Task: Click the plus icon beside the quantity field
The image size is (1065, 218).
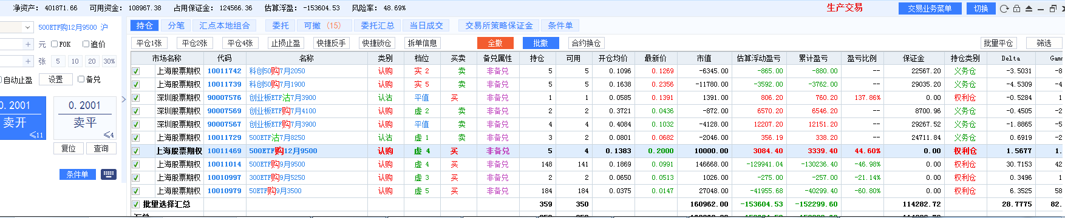Action: pyautogui.click(x=28, y=61)
